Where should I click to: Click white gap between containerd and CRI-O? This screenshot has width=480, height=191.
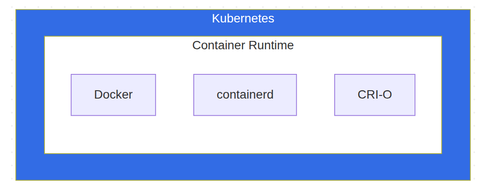pyautogui.click(x=315, y=95)
